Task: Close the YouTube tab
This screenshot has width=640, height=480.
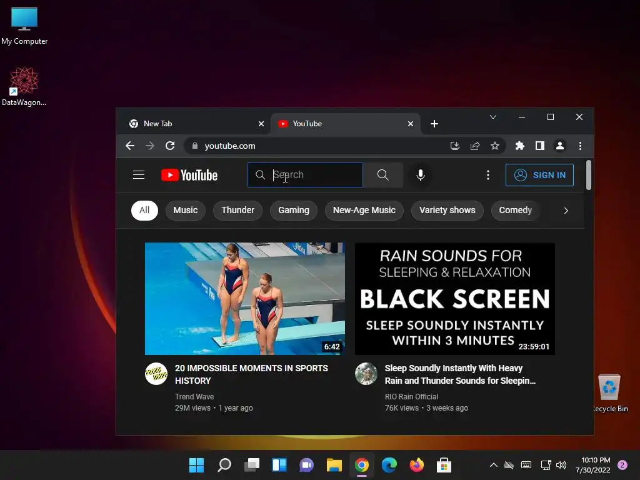Action: point(411,124)
